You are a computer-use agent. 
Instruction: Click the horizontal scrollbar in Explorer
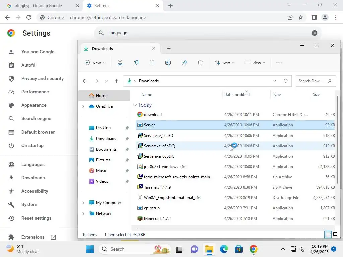coord(230,228)
